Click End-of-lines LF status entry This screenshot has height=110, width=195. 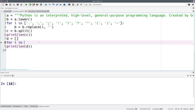coord(145,109)
